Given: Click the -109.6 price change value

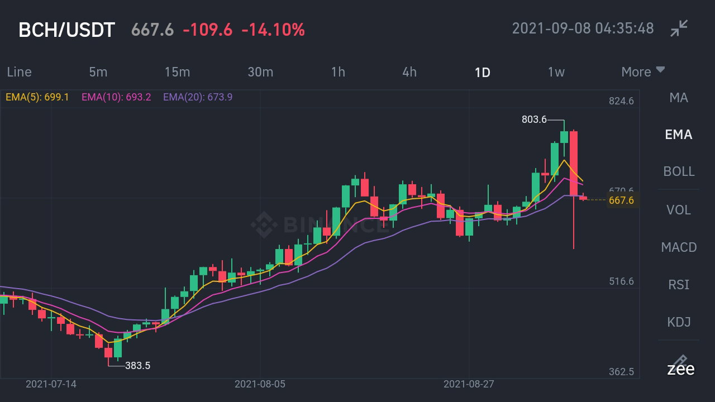Looking at the screenshot, I should 207,30.
